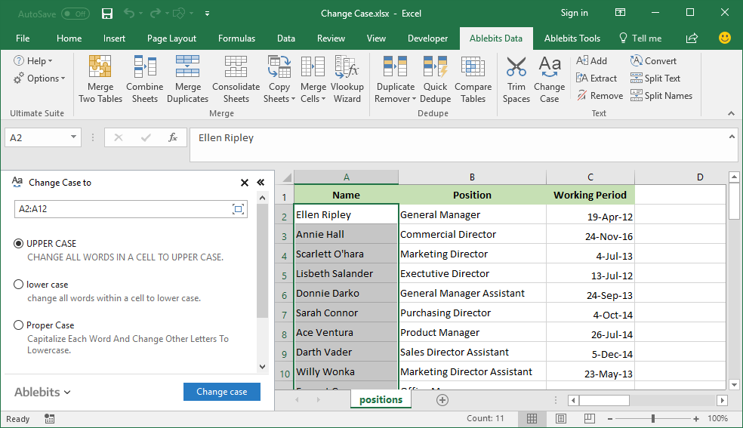Click Sign in
743x428 pixels.
pyautogui.click(x=575, y=13)
